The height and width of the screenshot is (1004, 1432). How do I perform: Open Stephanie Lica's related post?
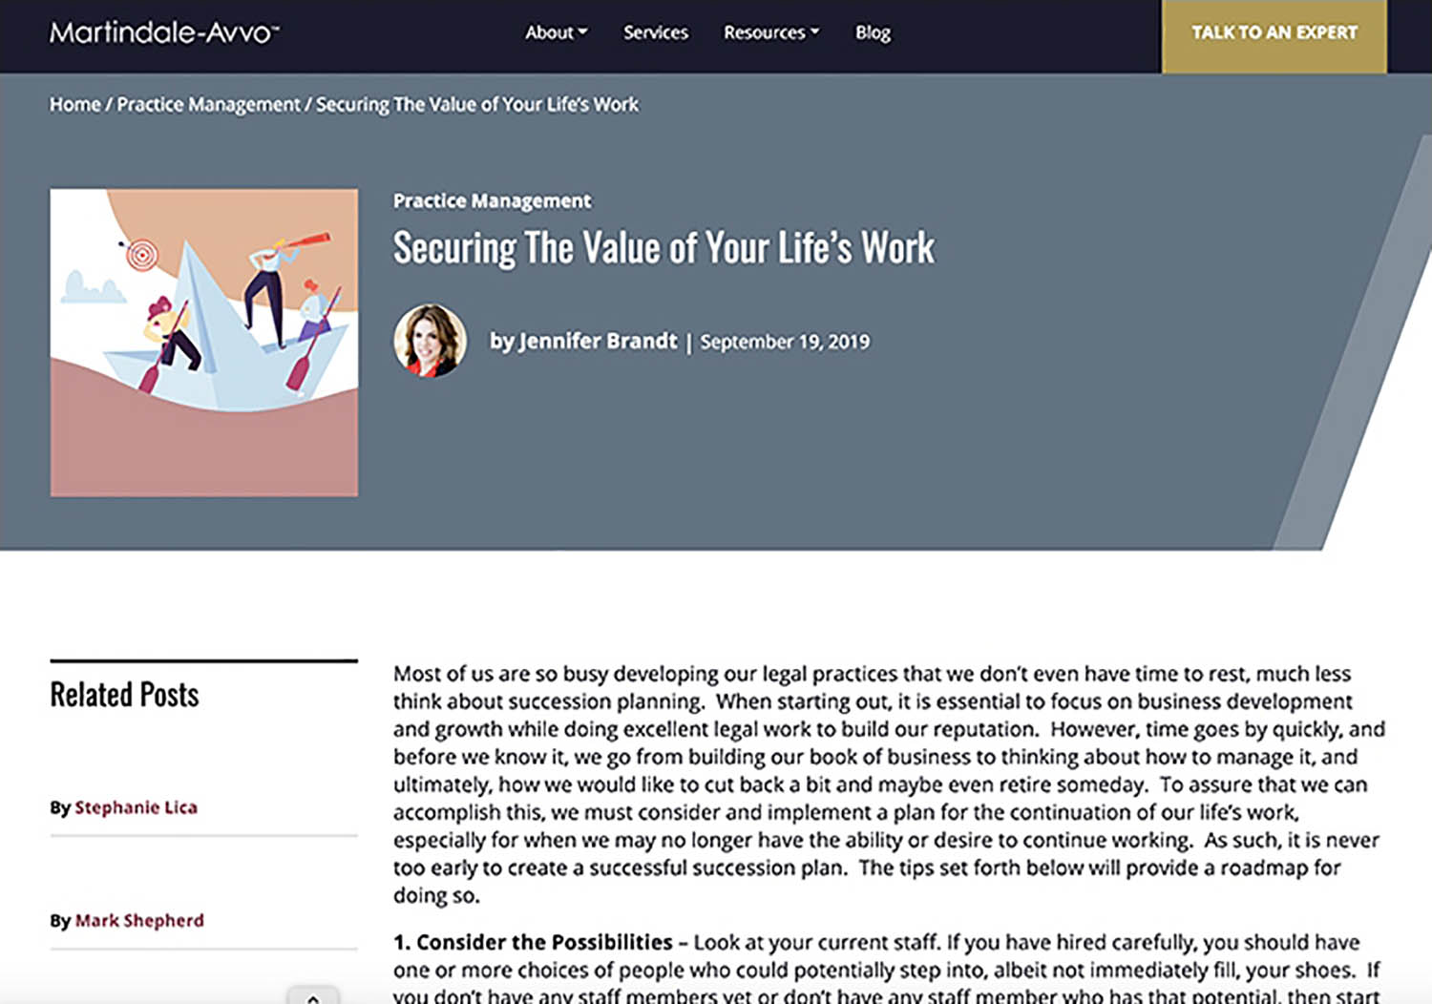(x=137, y=806)
